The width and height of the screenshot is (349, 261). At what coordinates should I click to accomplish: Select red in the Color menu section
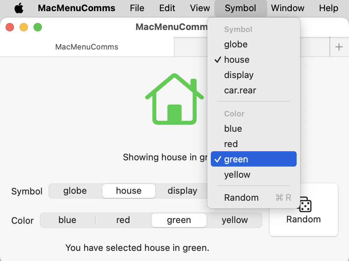coord(231,144)
